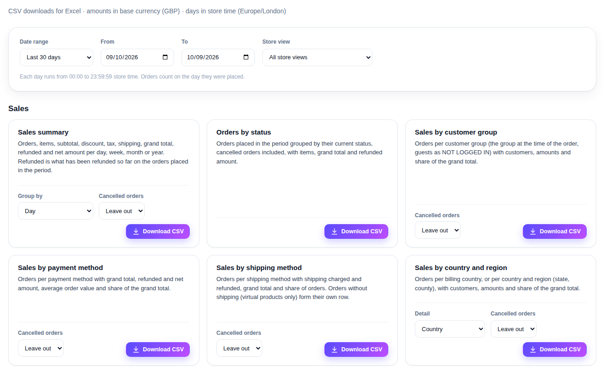Click download icon in Orders by status card
The height and width of the screenshot is (372, 611).
click(334, 231)
